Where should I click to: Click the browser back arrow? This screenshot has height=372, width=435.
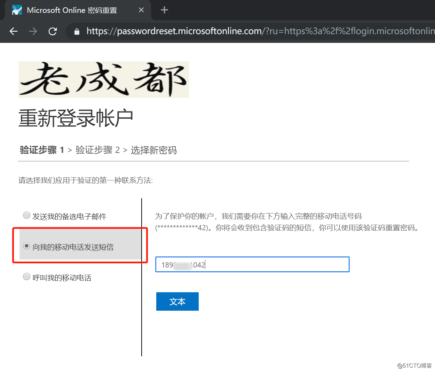[x=14, y=31]
